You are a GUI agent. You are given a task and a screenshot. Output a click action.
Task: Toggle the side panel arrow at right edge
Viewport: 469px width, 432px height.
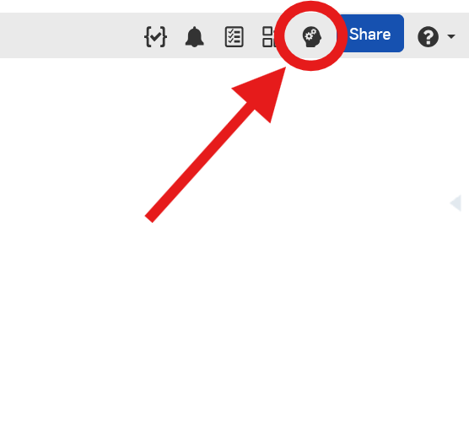tap(456, 202)
